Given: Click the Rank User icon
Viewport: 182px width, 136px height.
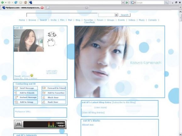Looking at the screenshot, I should pos(44,102).
